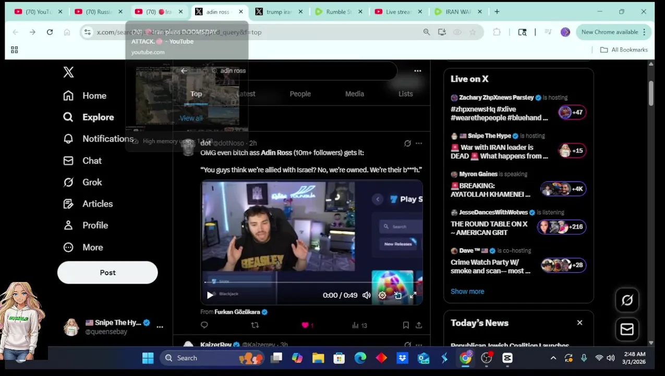
Task: Open Crime Watch Party space
Action: 518,261
